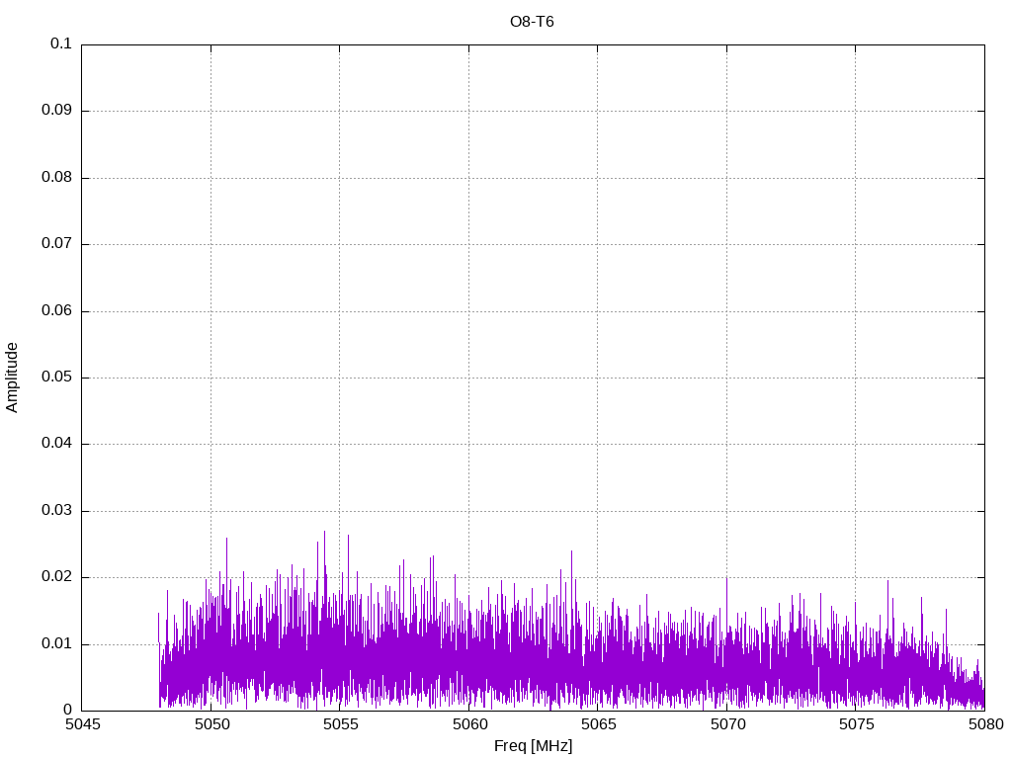The height and width of the screenshot is (759, 1012).
Task: Click the 0.03 y-axis tick label
Action: tap(57, 511)
